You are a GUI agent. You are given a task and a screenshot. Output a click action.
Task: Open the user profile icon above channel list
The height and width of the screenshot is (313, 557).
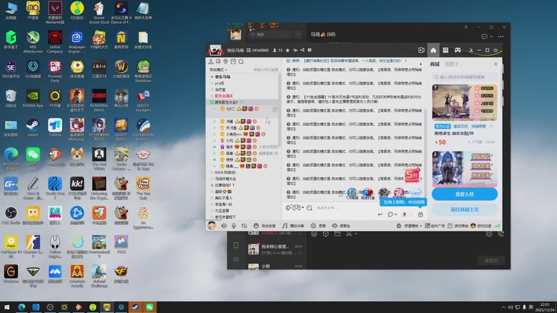211,62
